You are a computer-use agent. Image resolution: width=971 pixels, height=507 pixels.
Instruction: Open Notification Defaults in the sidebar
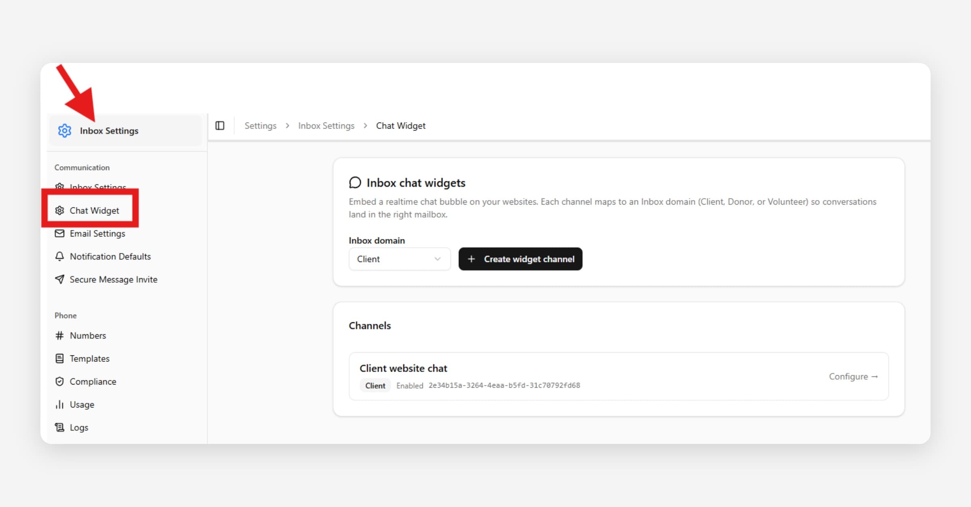point(110,256)
